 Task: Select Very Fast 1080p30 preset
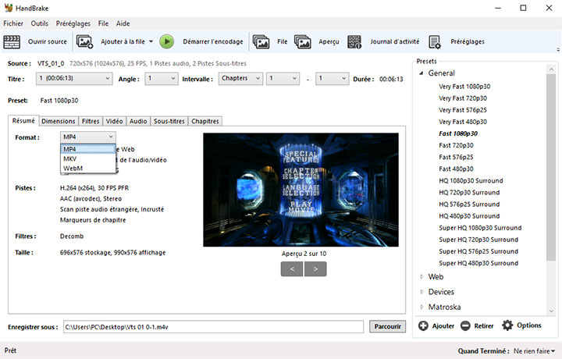[464, 87]
